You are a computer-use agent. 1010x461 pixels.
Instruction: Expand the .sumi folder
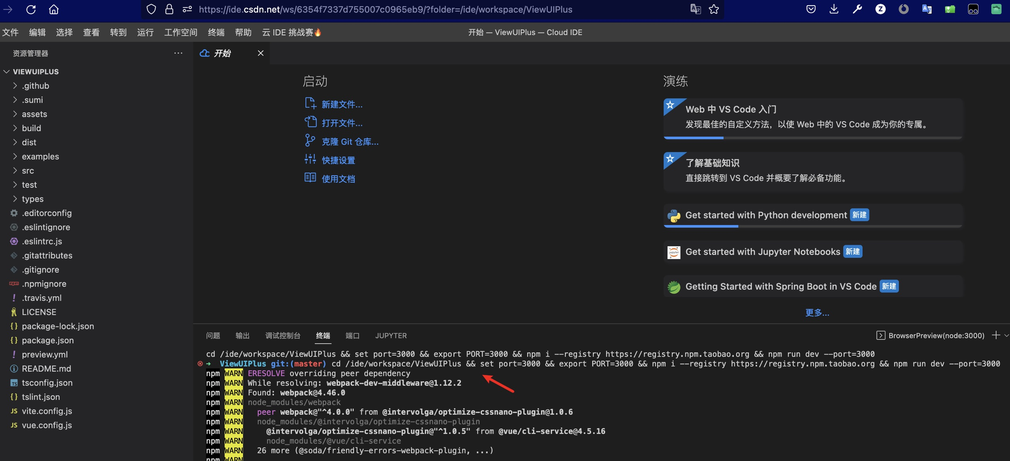click(15, 99)
